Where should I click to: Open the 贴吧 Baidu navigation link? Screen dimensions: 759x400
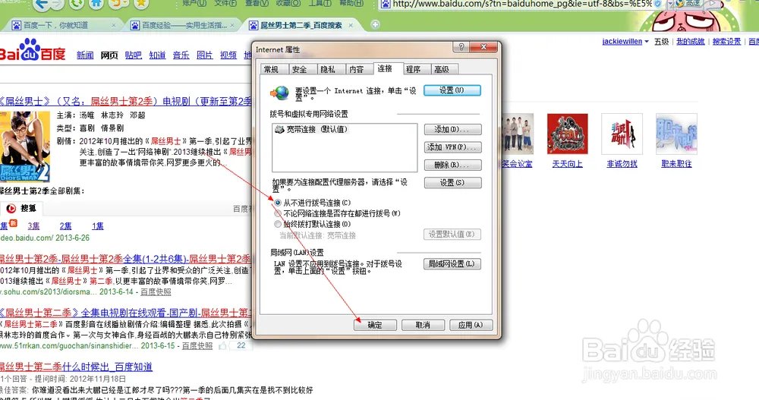click(133, 55)
